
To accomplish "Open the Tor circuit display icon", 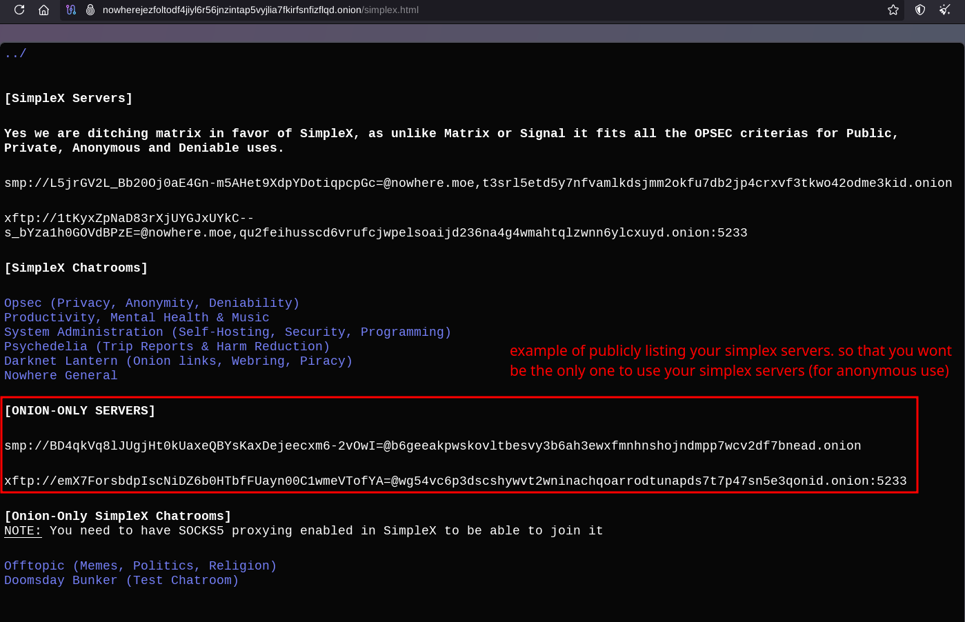I will pos(71,10).
